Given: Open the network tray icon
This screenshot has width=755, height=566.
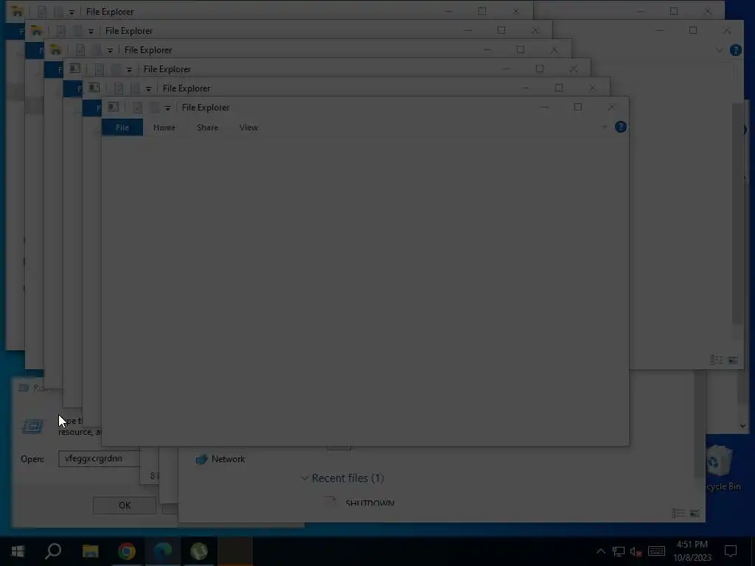Looking at the screenshot, I should click(x=619, y=551).
